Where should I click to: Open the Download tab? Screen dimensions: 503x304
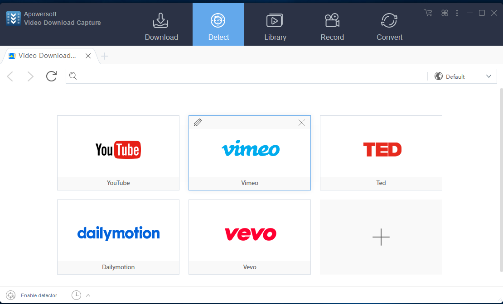(161, 26)
